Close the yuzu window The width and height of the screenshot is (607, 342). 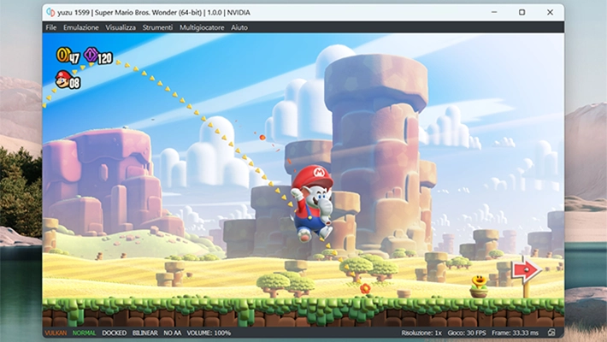(x=550, y=12)
